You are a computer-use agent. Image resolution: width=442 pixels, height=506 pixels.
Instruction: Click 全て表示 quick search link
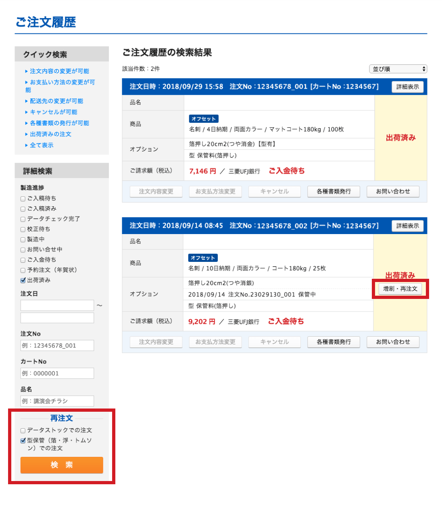click(x=42, y=145)
